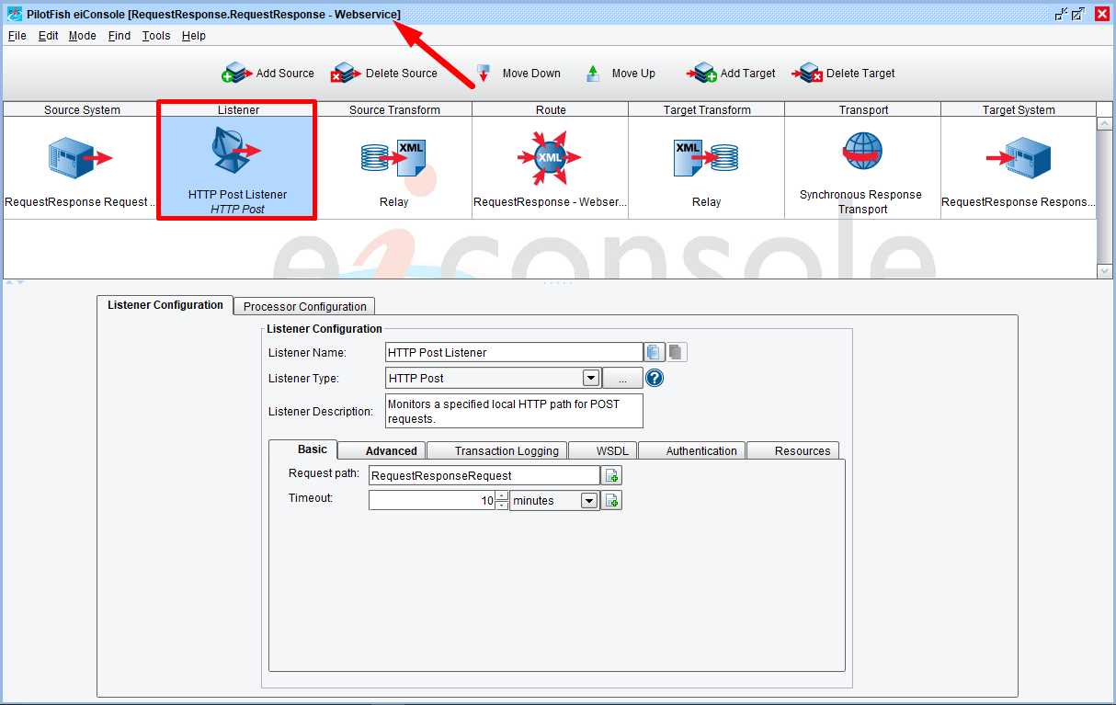Screen dimensions: 1116x705
Task: Click the paste icon beside Listener Name
Action: coord(677,352)
